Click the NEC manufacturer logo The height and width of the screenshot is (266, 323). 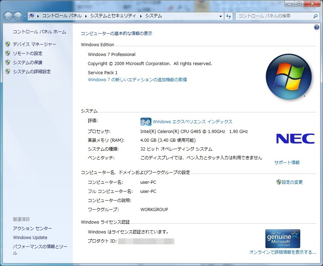pyautogui.click(x=295, y=139)
